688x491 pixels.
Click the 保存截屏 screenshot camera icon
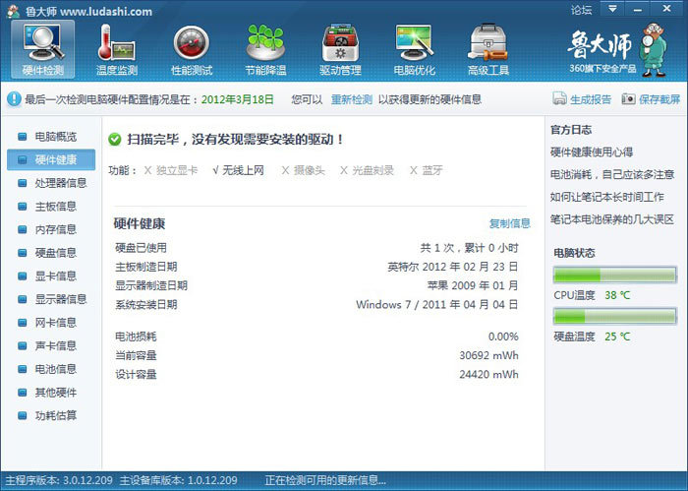click(628, 98)
